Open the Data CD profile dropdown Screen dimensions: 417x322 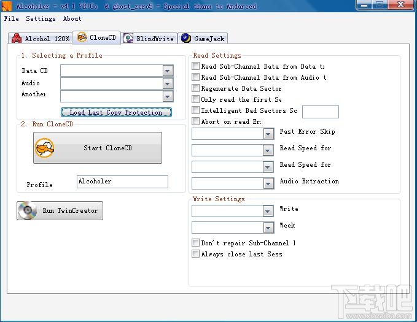(x=168, y=71)
